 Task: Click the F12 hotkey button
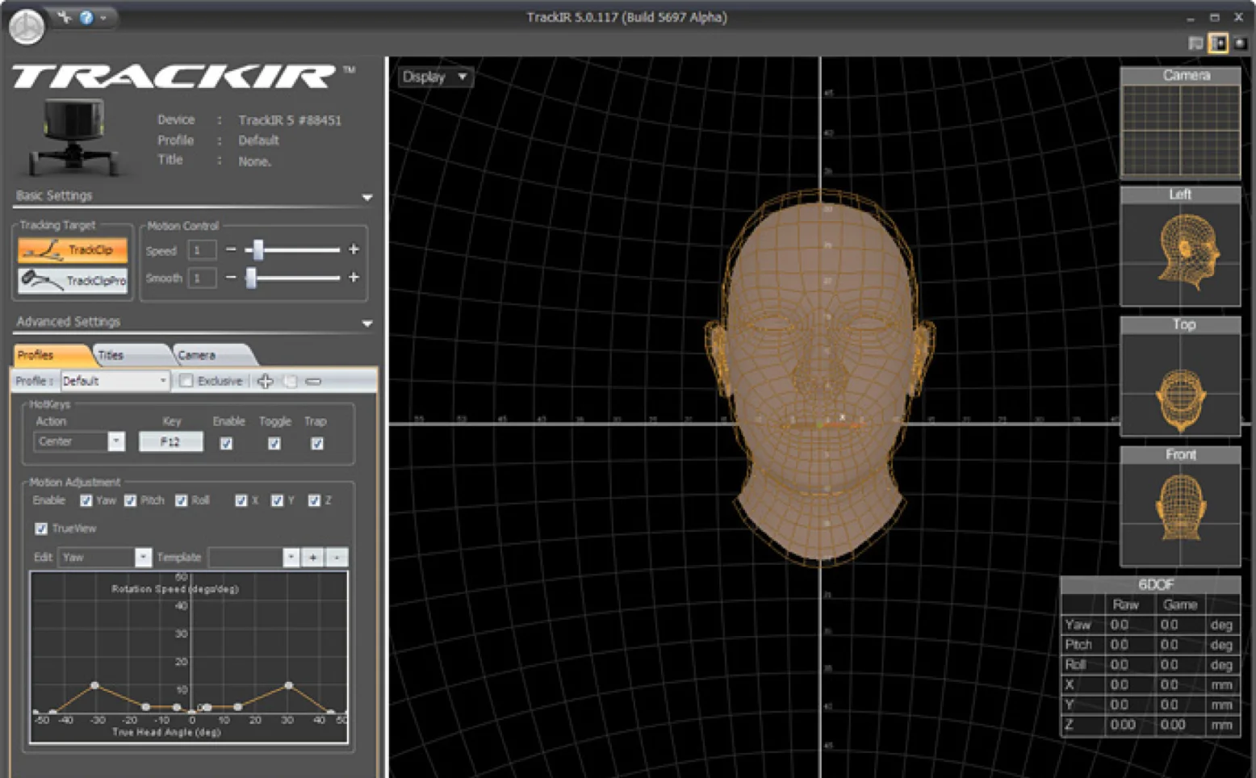pyautogui.click(x=170, y=442)
